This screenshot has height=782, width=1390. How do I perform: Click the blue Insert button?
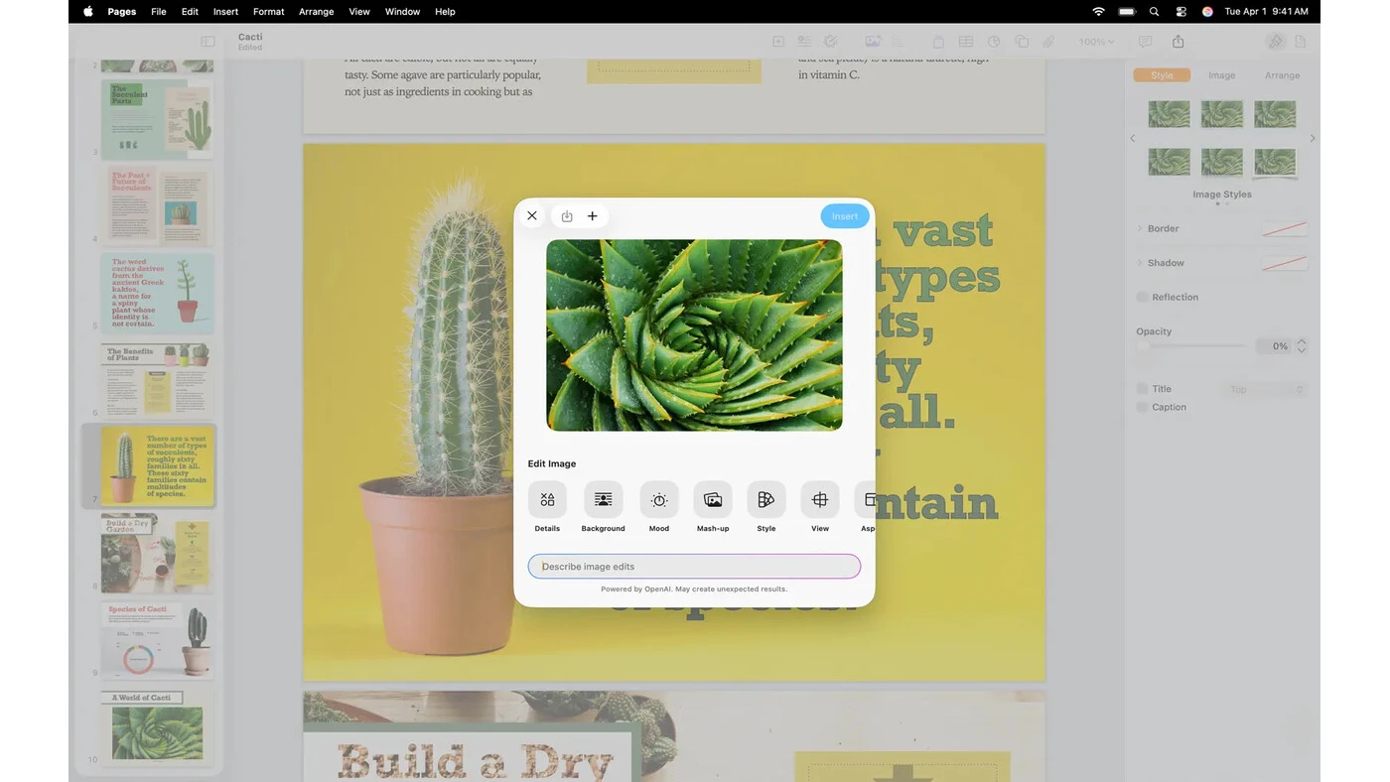pyautogui.click(x=845, y=216)
